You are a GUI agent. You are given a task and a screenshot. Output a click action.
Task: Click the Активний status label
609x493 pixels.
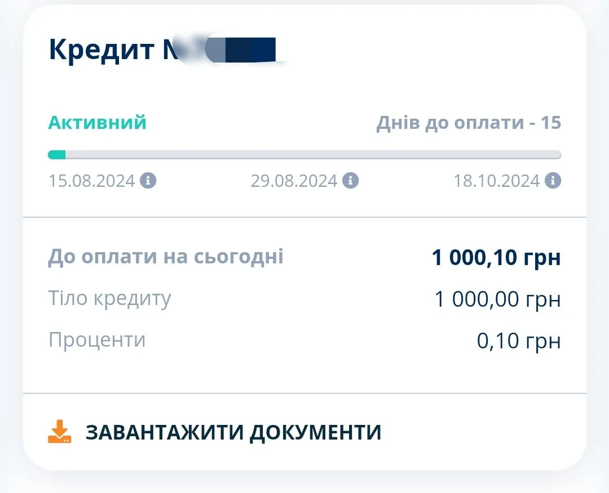click(96, 122)
